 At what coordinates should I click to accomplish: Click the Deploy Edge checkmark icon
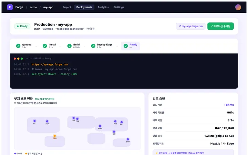click(x=93, y=46)
